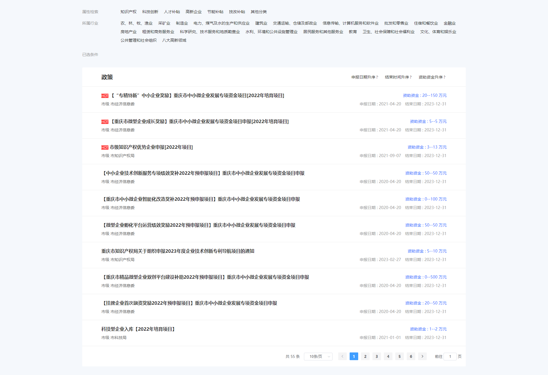Open 科技型企业入库【2022年培育项目】 policy
Screen dimensions: 548x375
138,329
